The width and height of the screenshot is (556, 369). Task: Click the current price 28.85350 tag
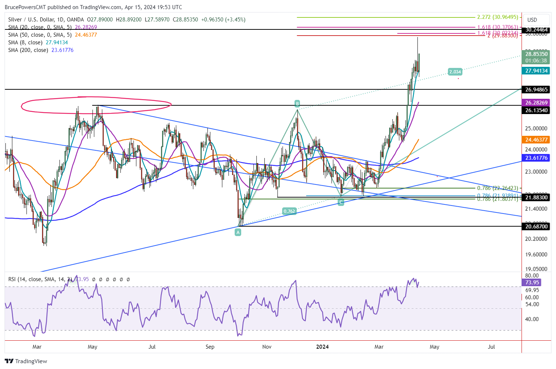click(536, 54)
